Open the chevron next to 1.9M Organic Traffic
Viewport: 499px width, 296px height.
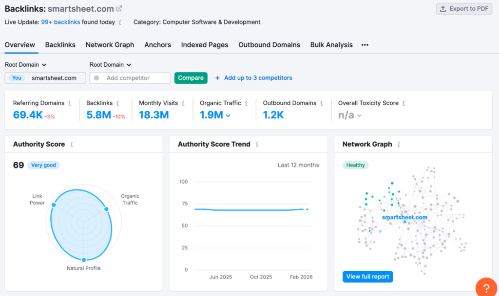pos(229,116)
